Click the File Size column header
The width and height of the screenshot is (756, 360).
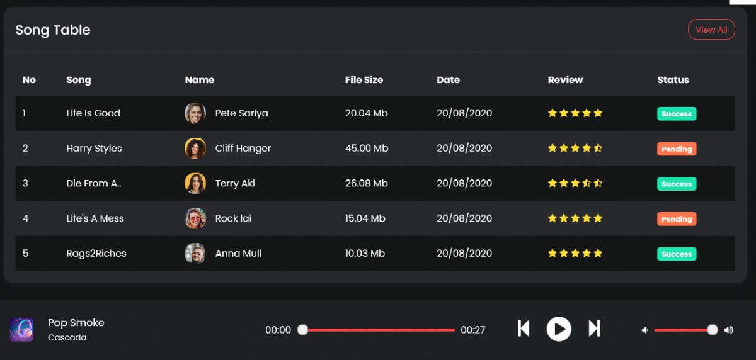point(364,80)
